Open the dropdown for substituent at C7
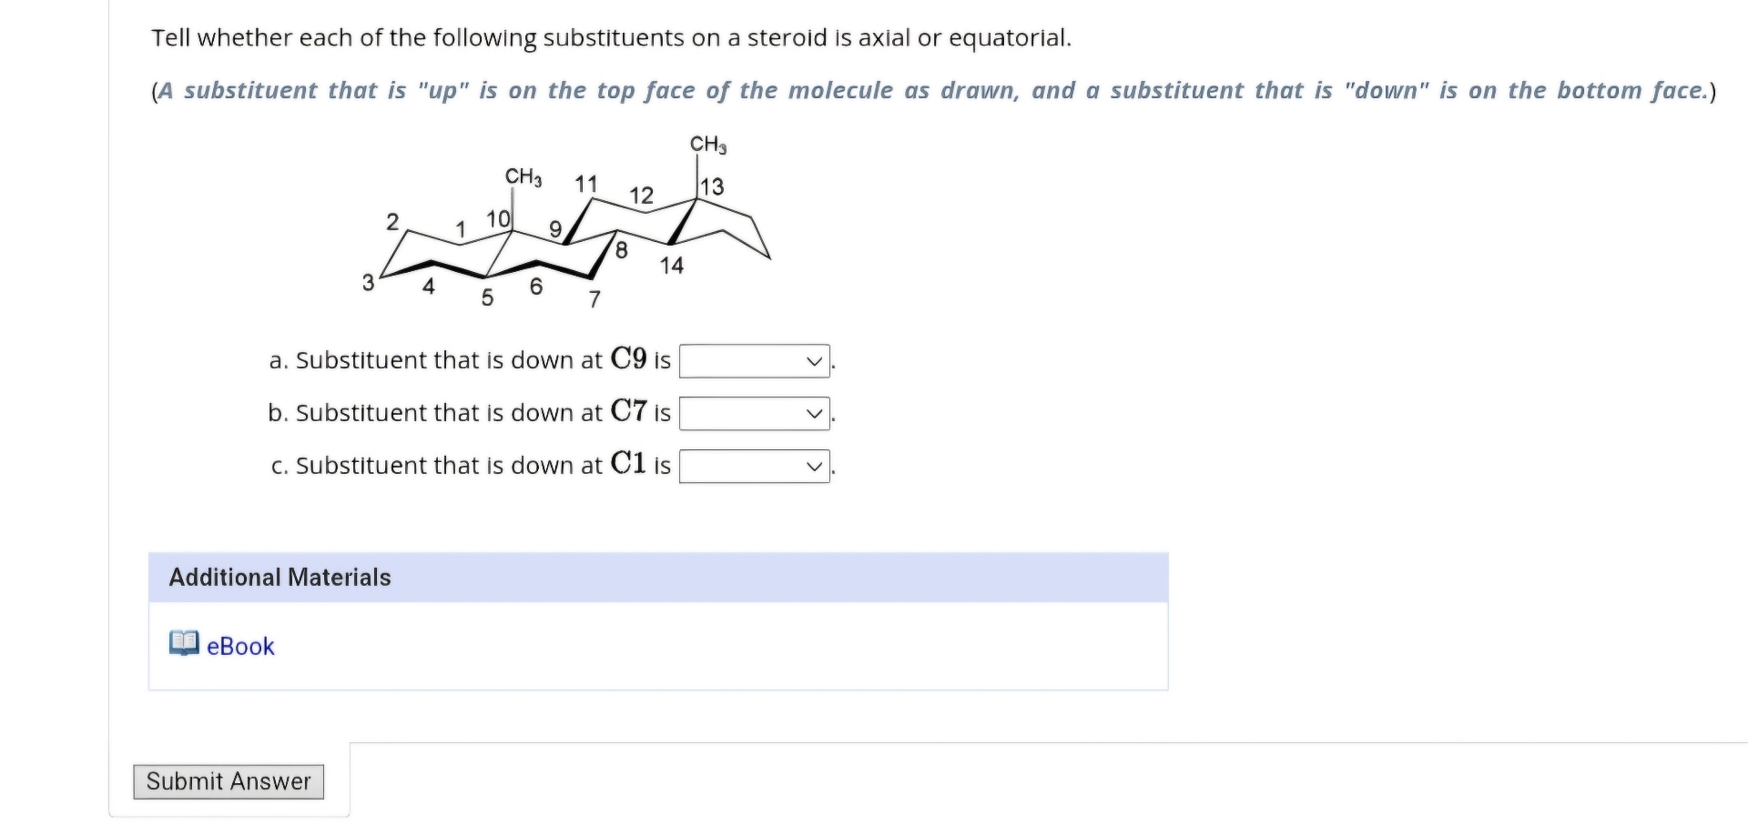Viewport: 1748px width, 825px height. [x=755, y=413]
